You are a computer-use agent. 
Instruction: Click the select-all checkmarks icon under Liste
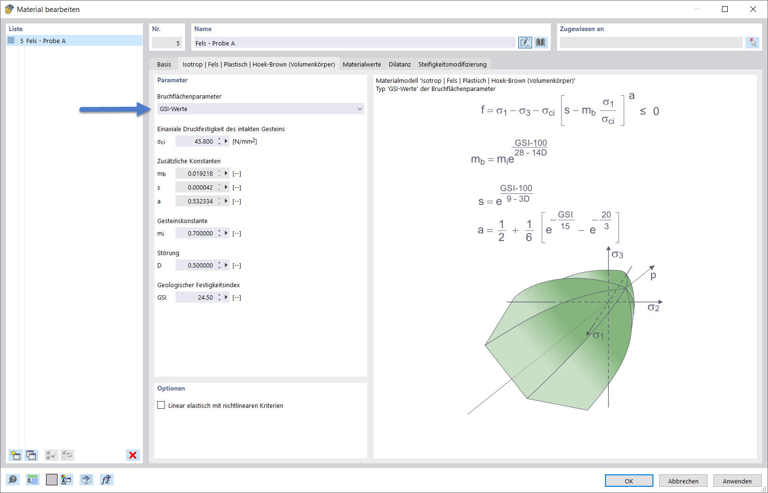point(51,455)
